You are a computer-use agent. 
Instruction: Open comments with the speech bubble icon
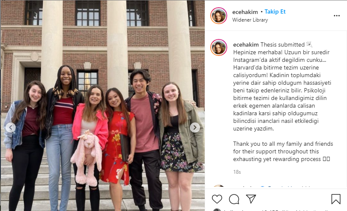click(x=234, y=199)
